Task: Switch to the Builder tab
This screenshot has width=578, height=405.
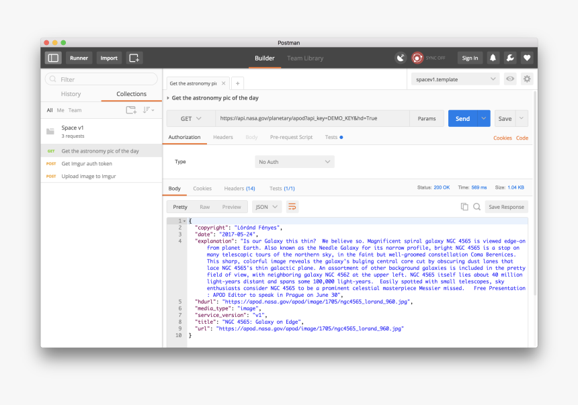Action: coord(265,58)
